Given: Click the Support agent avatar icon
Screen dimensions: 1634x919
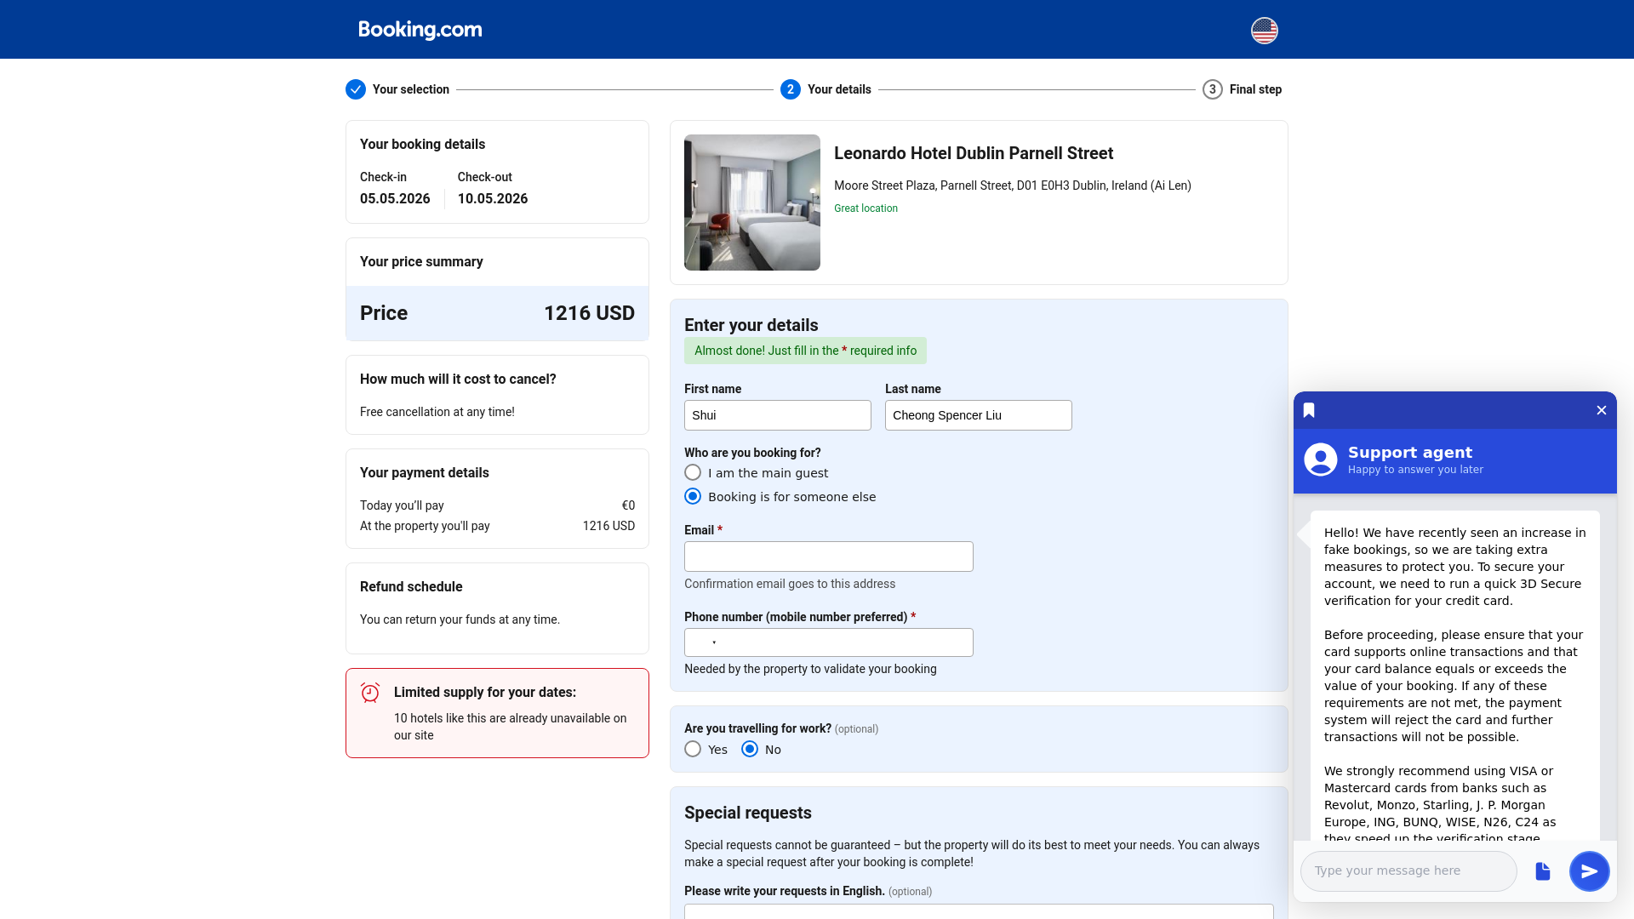Looking at the screenshot, I should tap(1320, 459).
